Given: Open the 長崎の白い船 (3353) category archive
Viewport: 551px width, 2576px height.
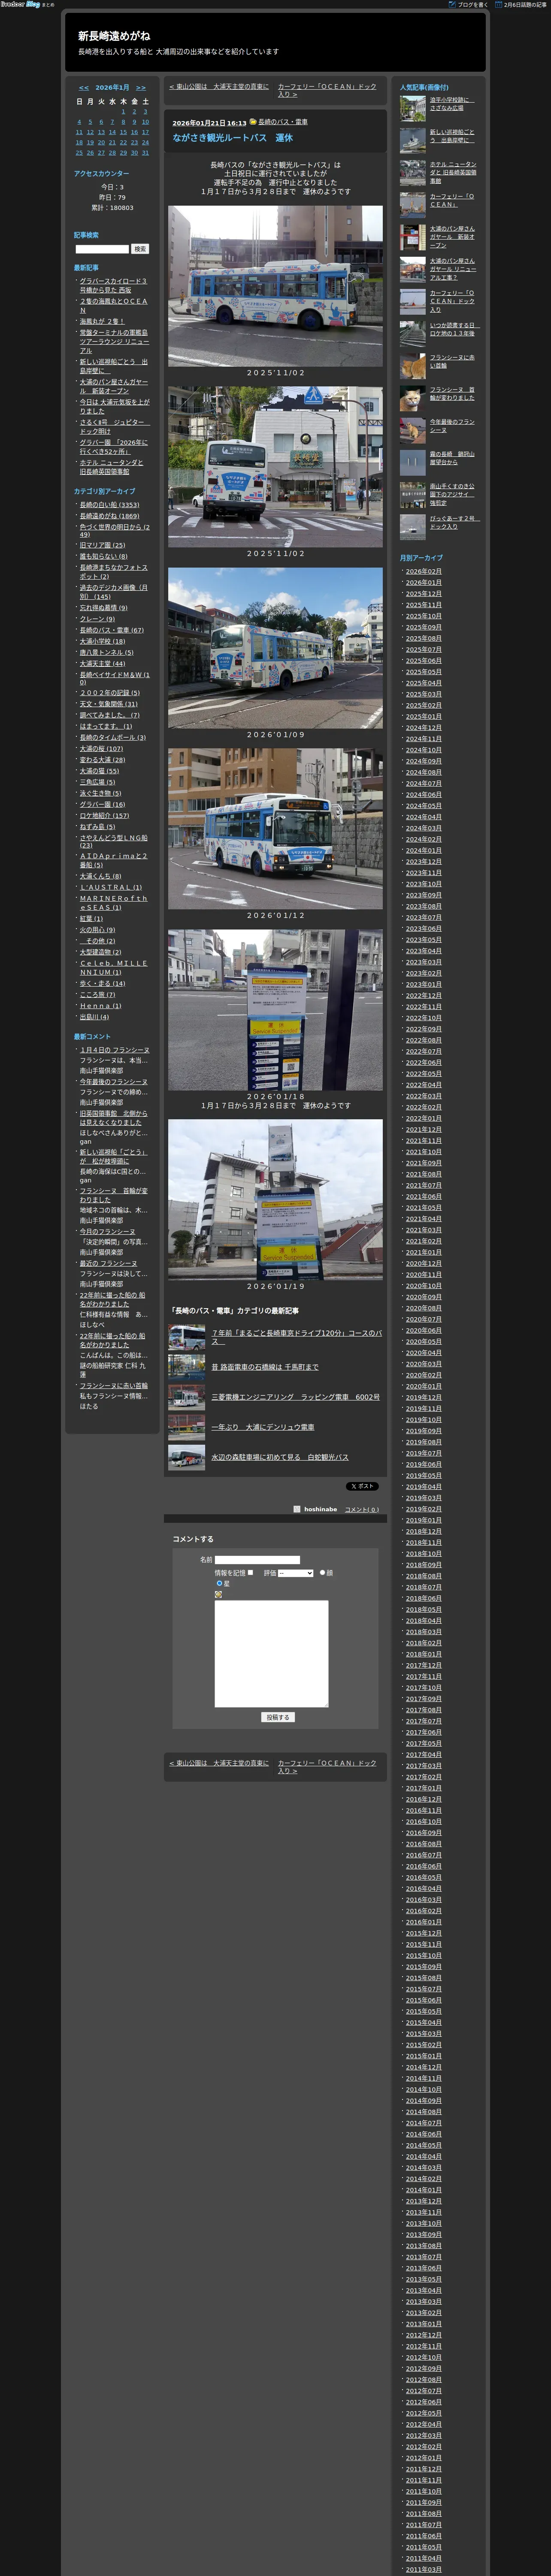Looking at the screenshot, I should (x=110, y=505).
